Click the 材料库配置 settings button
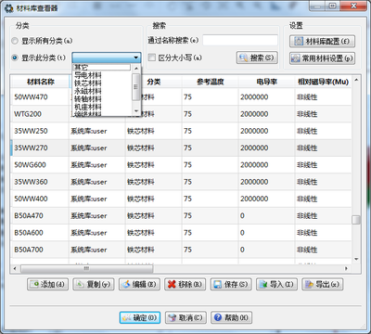This screenshot has width=371, height=334. coord(322,41)
